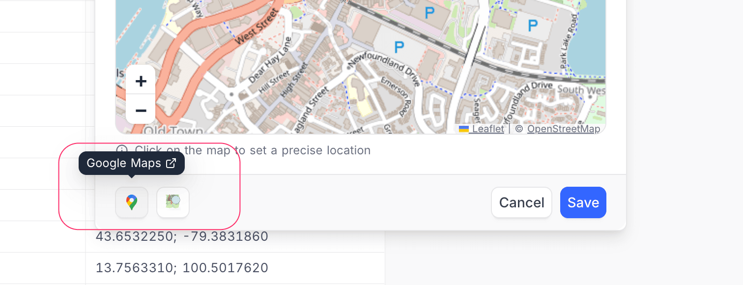743x285 pixels.
Task: Select cell with coordinates 13.7563310; 100.5017620
Action: point(182,268)
